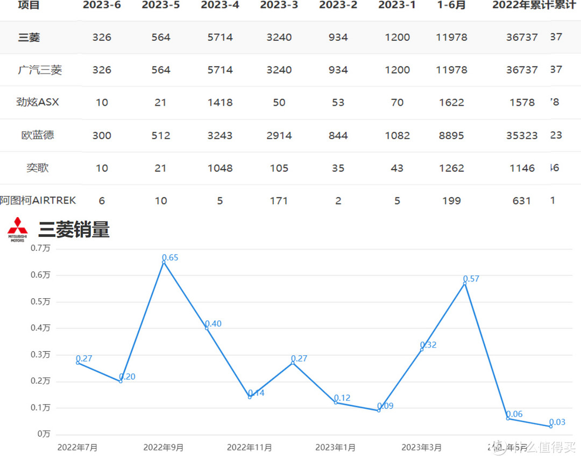
Task: Click the 2022年11月 x-axis label
Action: pyautogui.click(x=250, y=448)
